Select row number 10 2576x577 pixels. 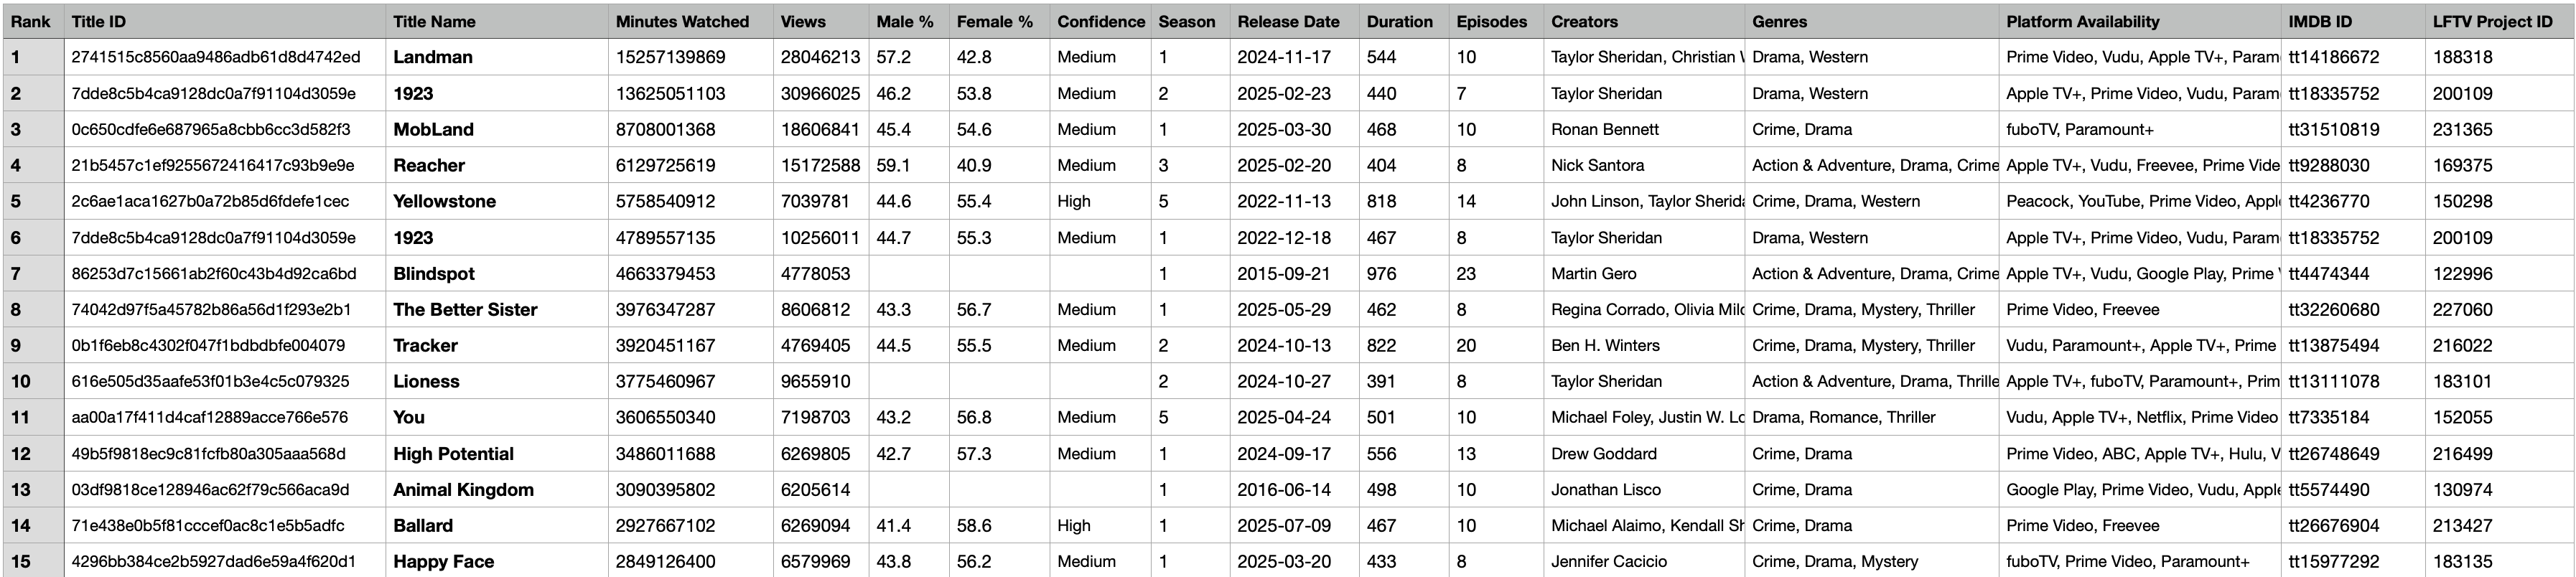coord(21,381)
